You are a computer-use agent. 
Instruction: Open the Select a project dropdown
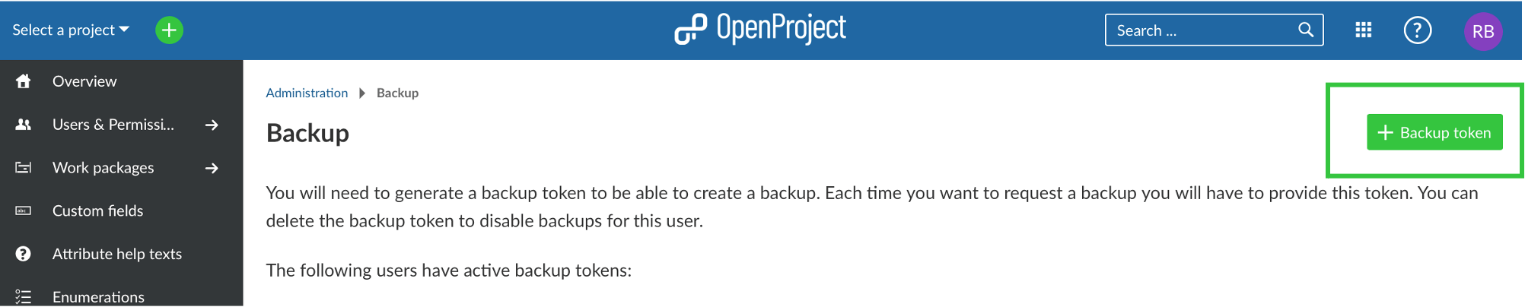(71, 30)
